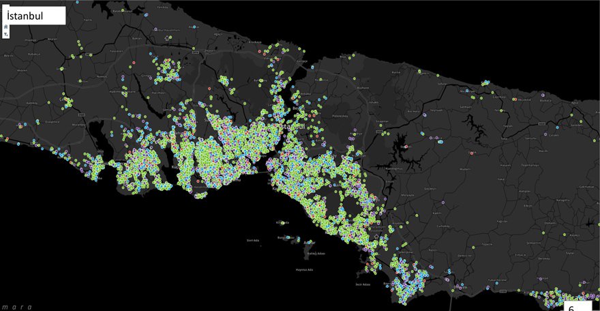Select the İstanbul city label on the map
The image size is (600, 311).
(292, 126)
